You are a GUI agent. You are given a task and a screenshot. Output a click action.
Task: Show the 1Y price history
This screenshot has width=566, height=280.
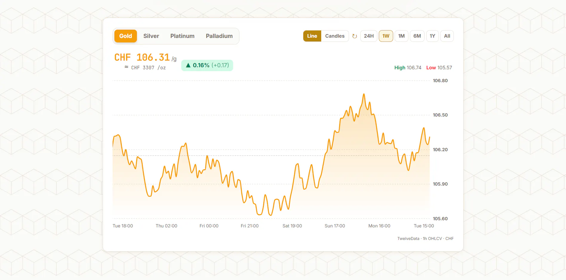(x=432, y=36)
